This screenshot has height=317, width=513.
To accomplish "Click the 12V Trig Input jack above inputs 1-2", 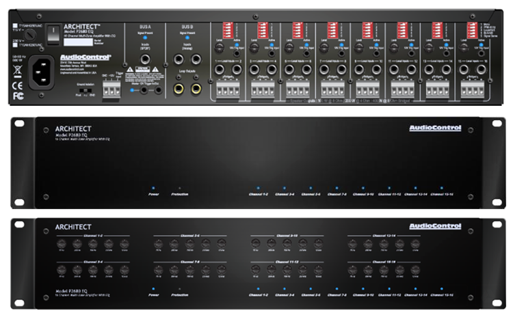I will point(237,53).
